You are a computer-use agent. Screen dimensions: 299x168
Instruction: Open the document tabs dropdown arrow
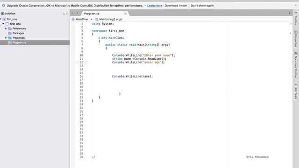pyautogui.click(x=290, y=13)
